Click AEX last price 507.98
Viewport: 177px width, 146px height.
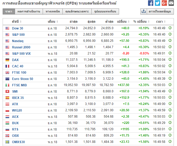tap(73, 117)
